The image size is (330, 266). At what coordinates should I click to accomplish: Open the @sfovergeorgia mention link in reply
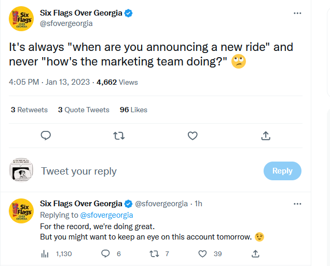tap(106, 215)
